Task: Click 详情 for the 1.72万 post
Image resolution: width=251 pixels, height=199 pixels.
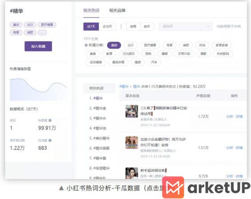Action: (239, 116)
